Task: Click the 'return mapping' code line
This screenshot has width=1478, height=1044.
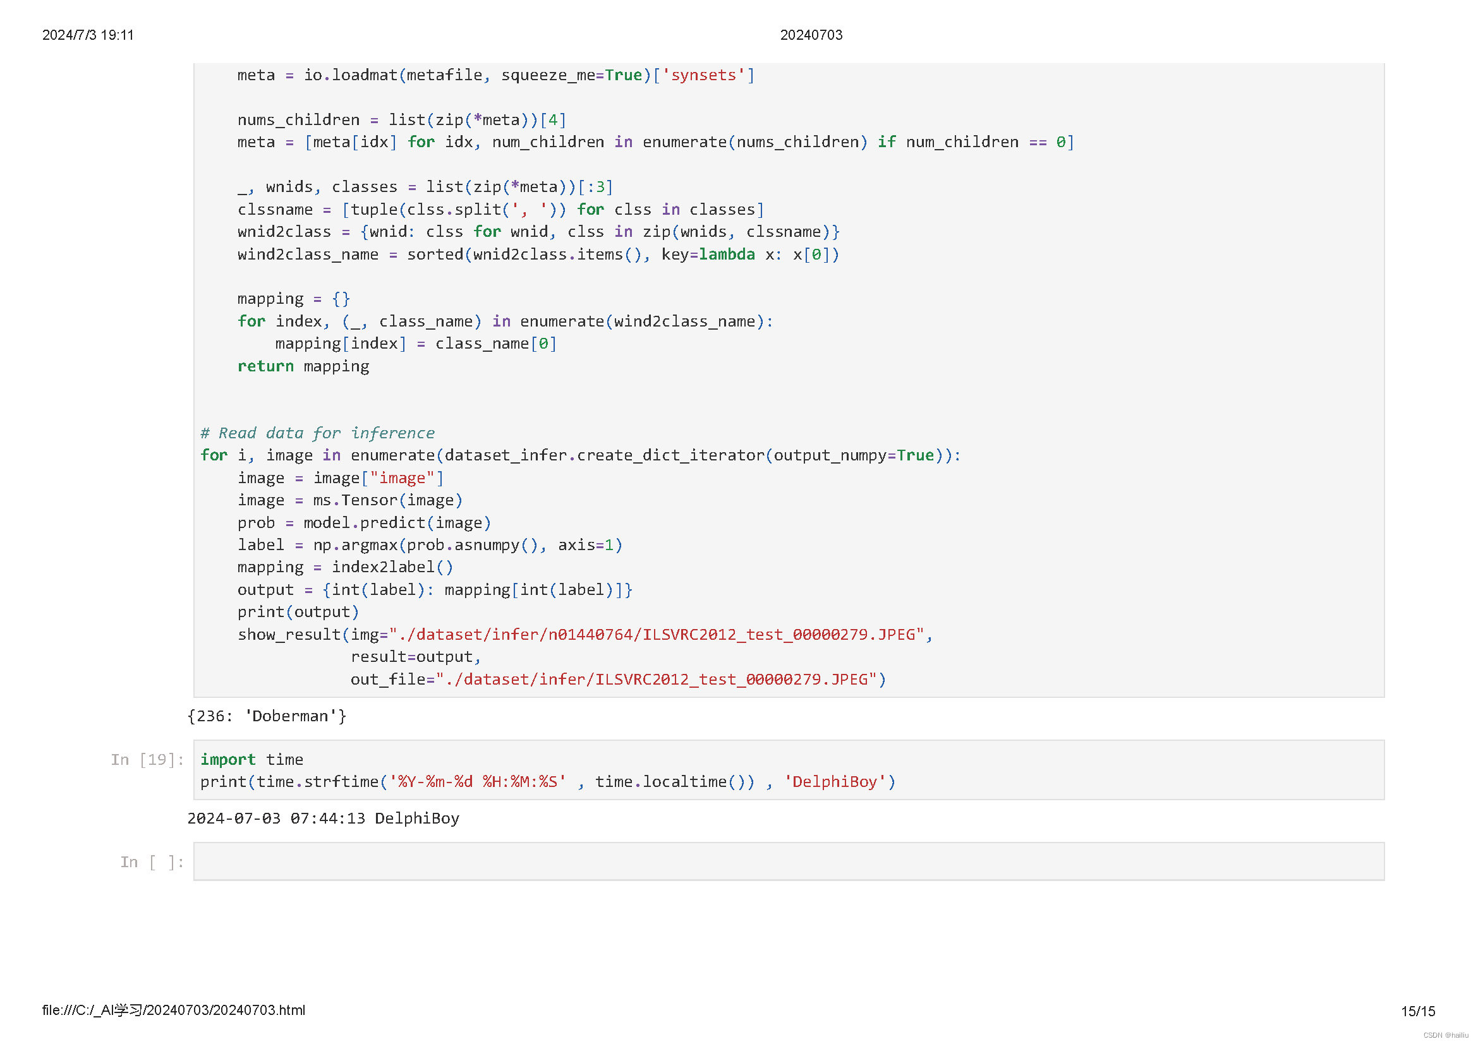Action: coord(303,366)
